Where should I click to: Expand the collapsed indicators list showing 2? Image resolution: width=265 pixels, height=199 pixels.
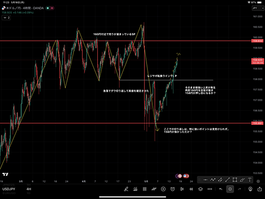click(6, 18)
